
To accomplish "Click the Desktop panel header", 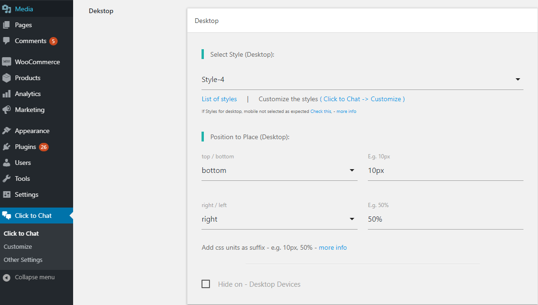I will pyautogui.click(x=362, y=21).
